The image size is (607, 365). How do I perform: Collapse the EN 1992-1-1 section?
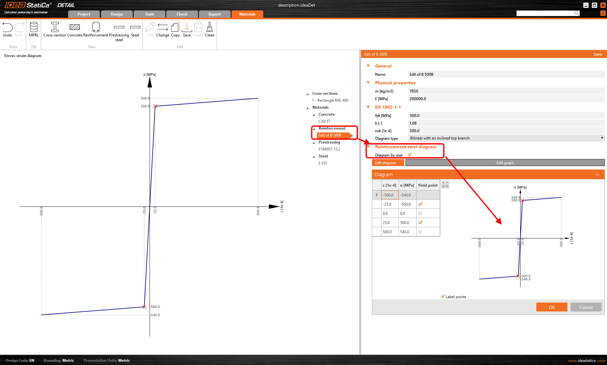(x=368, y=107)
